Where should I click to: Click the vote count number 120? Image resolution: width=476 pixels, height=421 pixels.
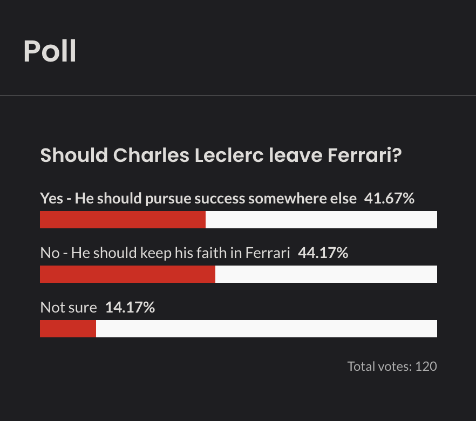point(426,366)
